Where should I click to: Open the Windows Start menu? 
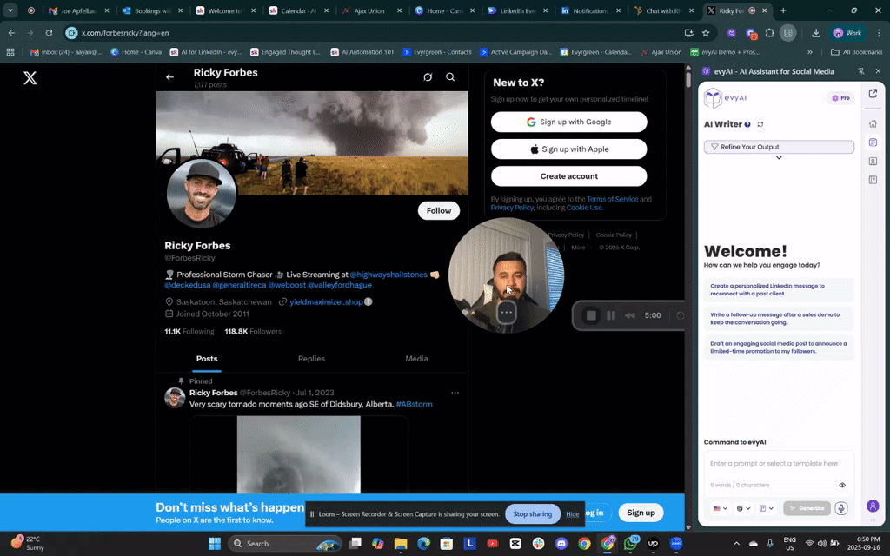[x=214, y=544]
